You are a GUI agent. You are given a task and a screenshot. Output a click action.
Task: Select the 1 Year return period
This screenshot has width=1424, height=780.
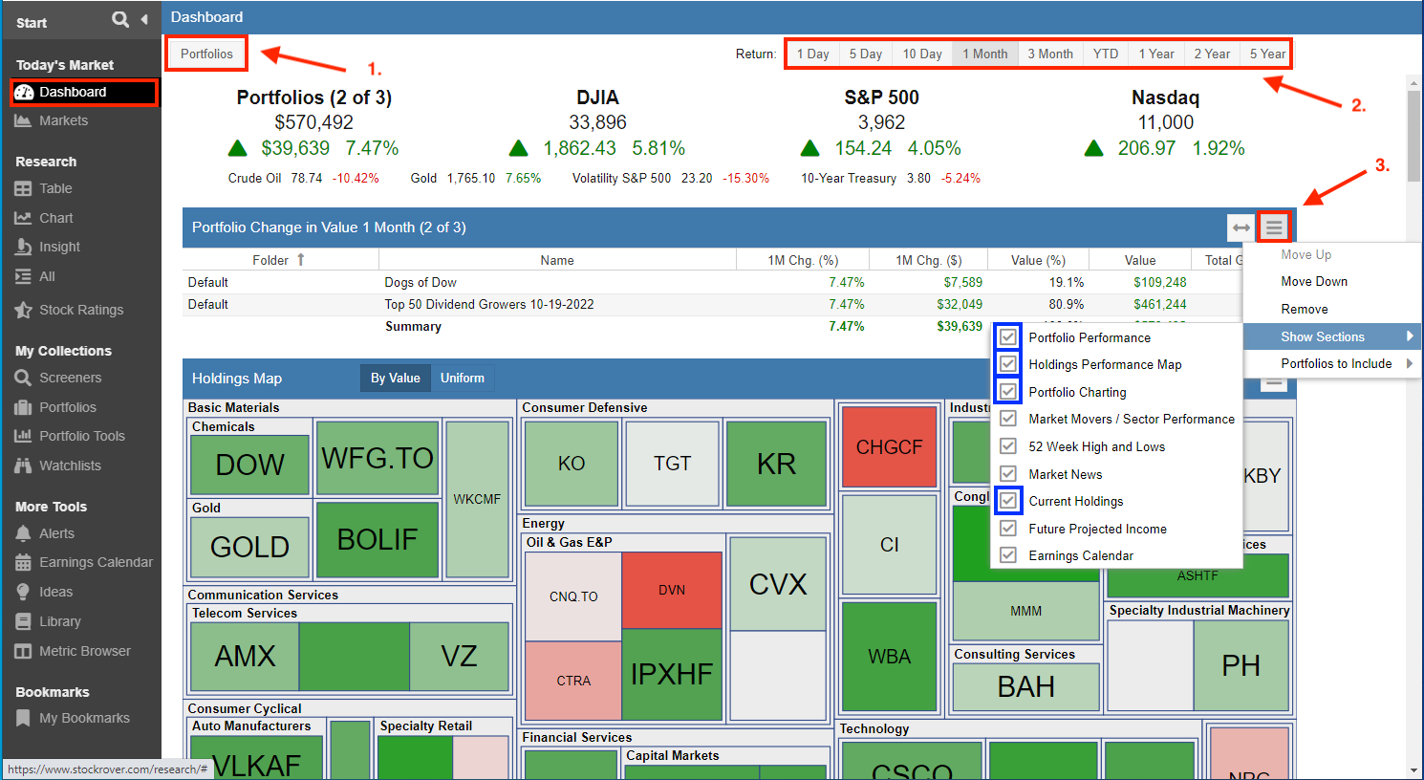(x=1156, y=54)
